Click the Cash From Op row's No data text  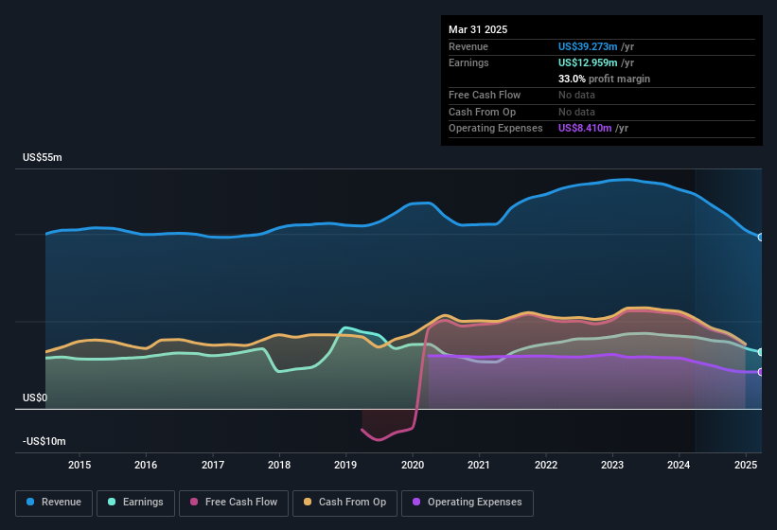(576, 112)
